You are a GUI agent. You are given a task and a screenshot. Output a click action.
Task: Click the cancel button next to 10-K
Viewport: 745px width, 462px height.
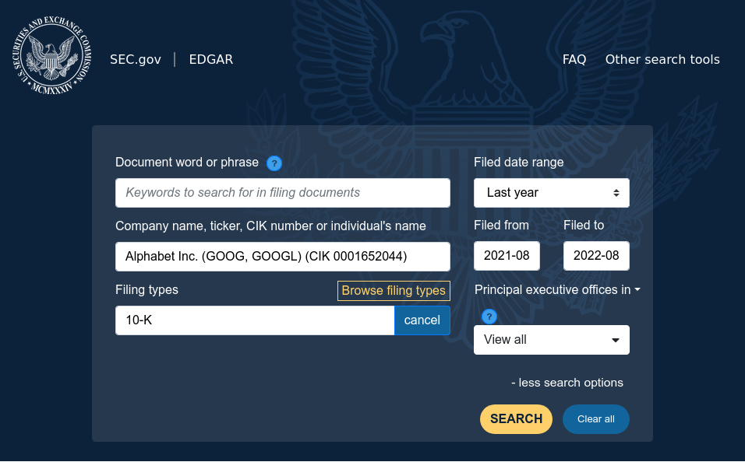[x=422, y=320]
